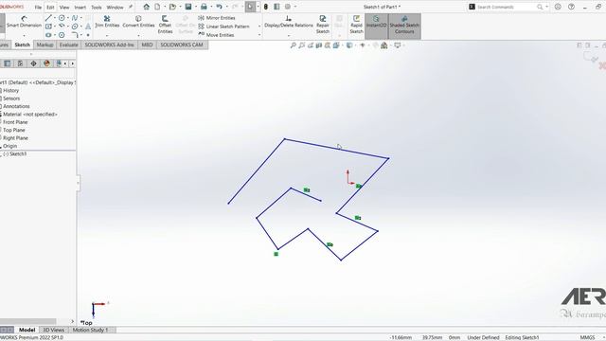This screenshot has height=341, width=606.
Task: Run the Repair Sketch tool
Action: 323,25
